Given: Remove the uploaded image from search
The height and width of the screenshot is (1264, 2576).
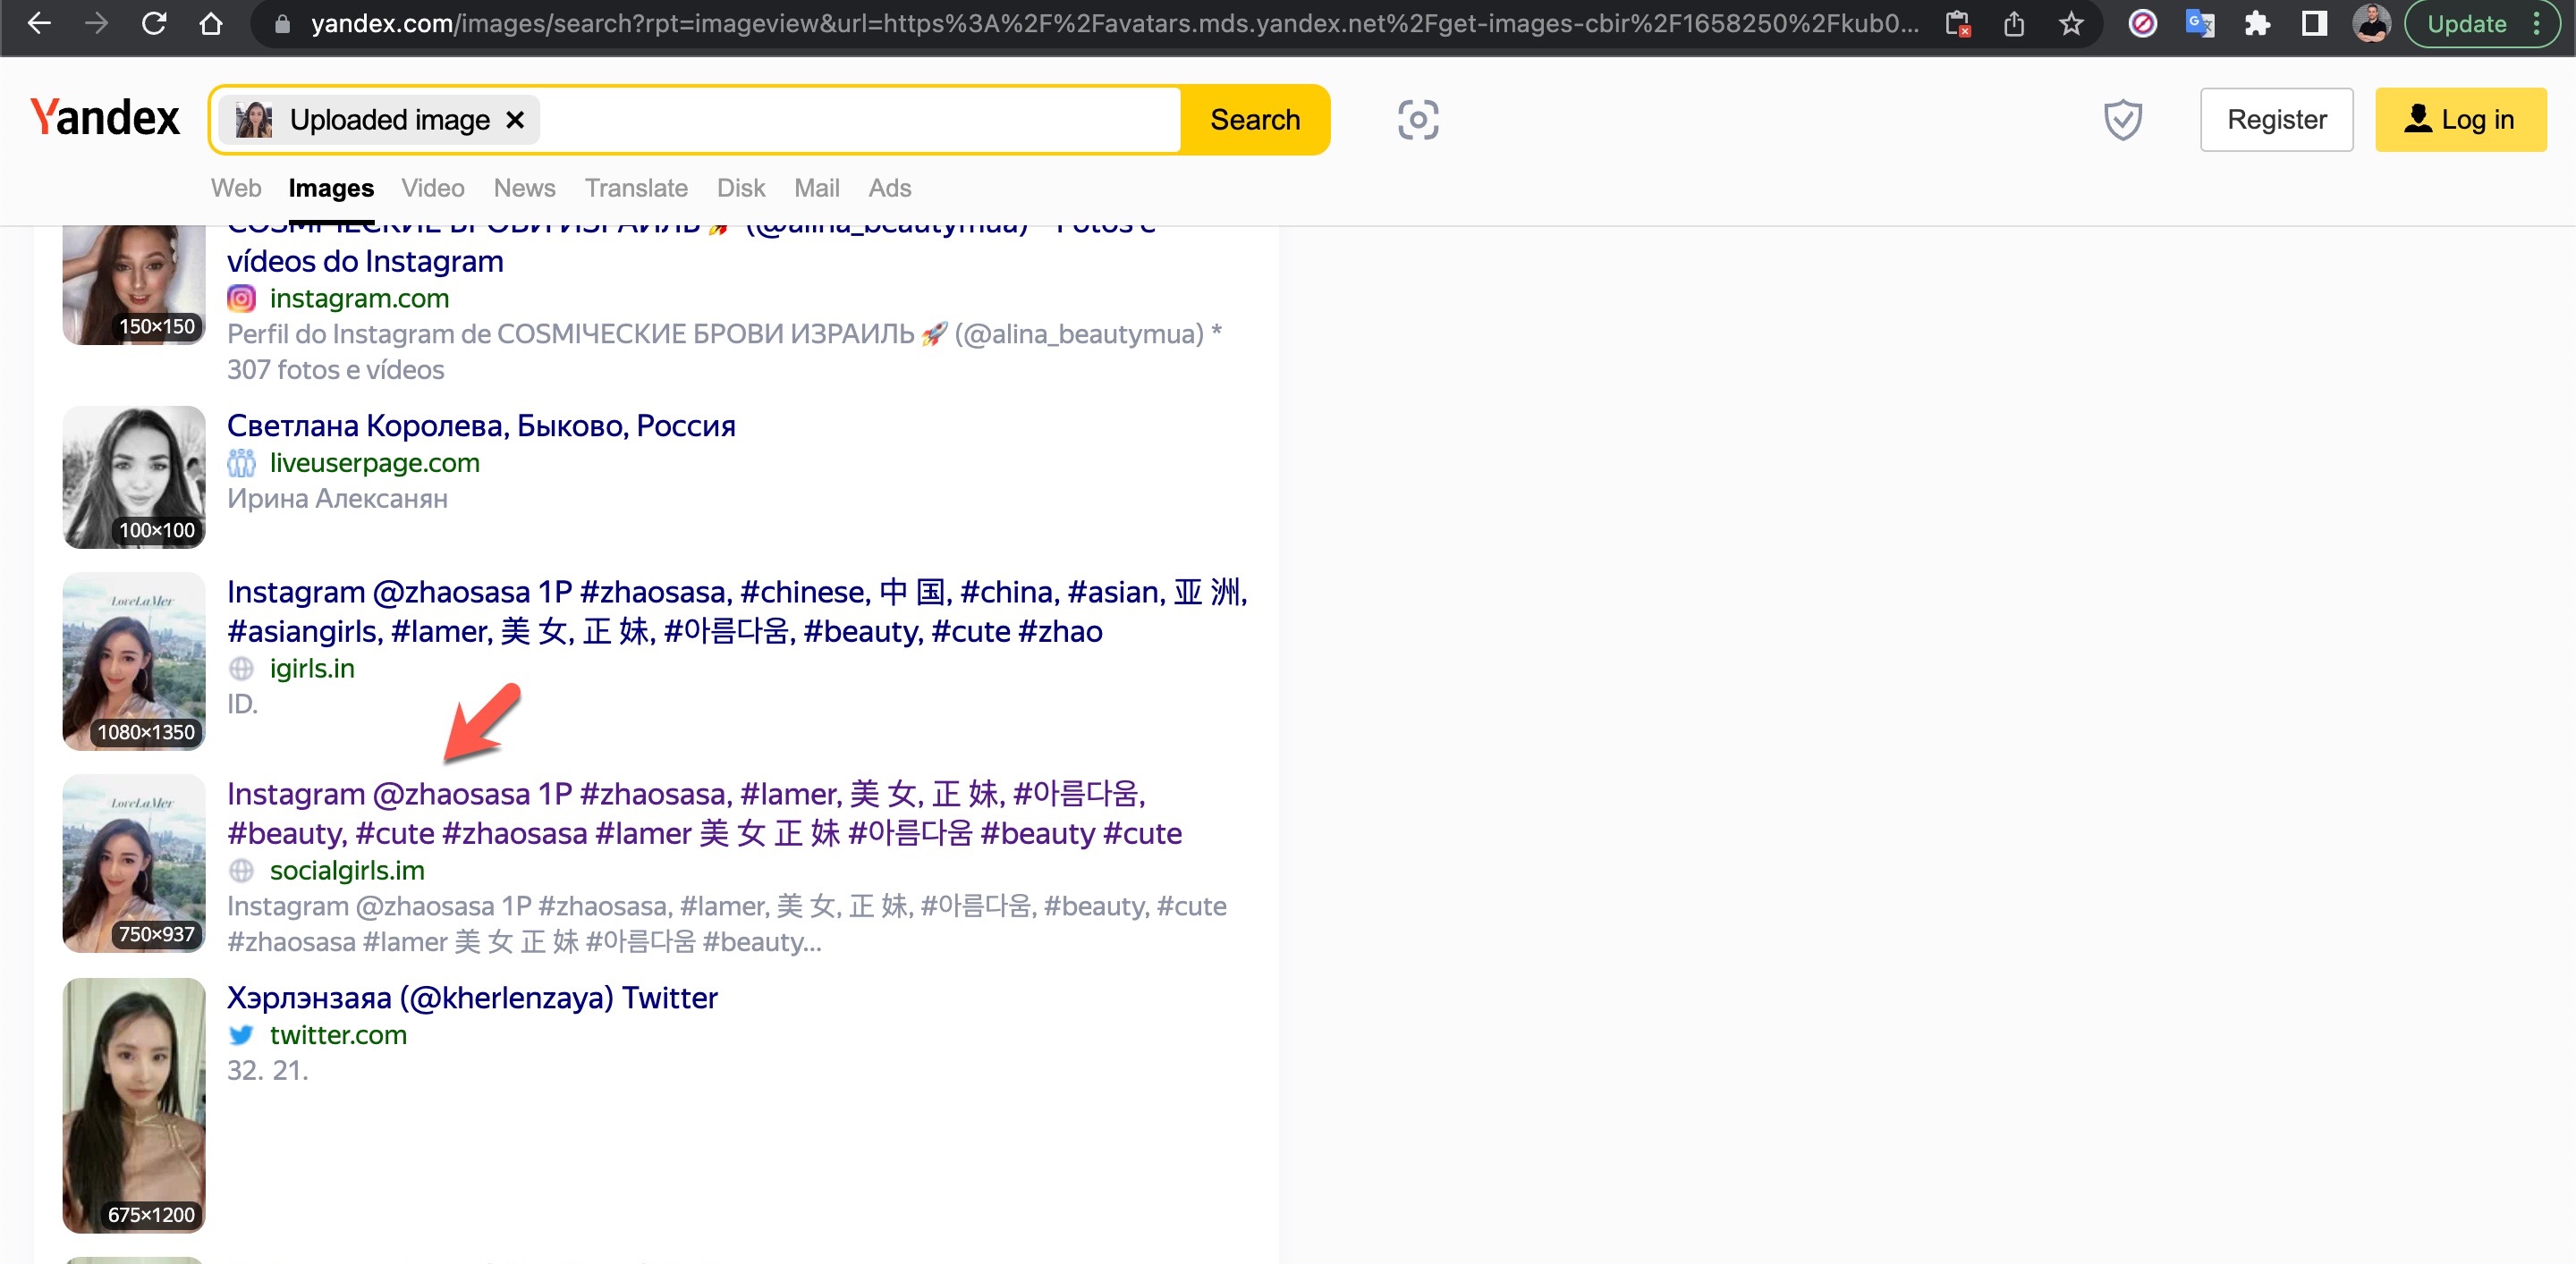Looking at the screenshot, I should pos(515,120).
